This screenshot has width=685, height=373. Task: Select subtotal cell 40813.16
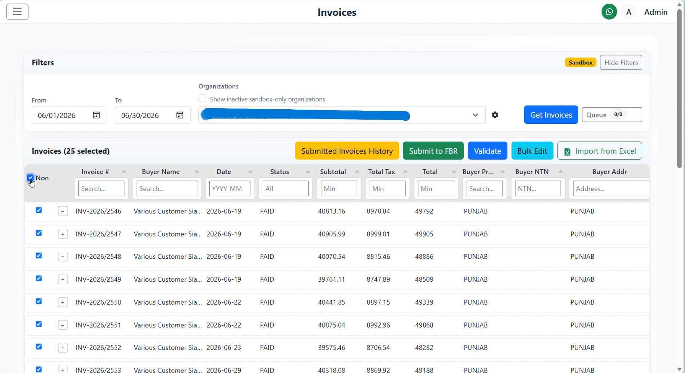click(x=331, y=211)
